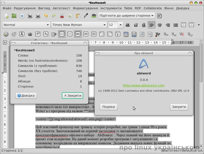Paste from the clipboard icon
This screenshot has height=154, width=204.
78,16
